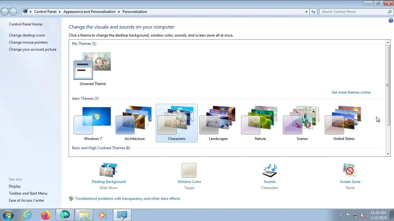Open Desktop Background settings icon
Screen dimensions: 394x221
108,170
